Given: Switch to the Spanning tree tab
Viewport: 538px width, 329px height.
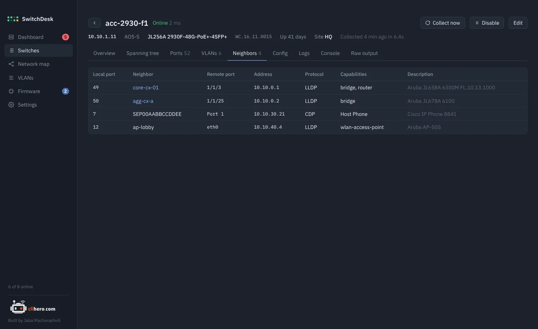Looking at the screenshot, I should click(x=143, y=53).
